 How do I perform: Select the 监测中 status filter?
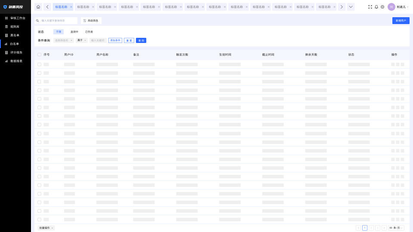pos(74,32)
